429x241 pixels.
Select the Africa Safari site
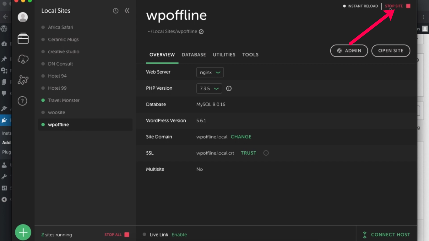[85, 27]
